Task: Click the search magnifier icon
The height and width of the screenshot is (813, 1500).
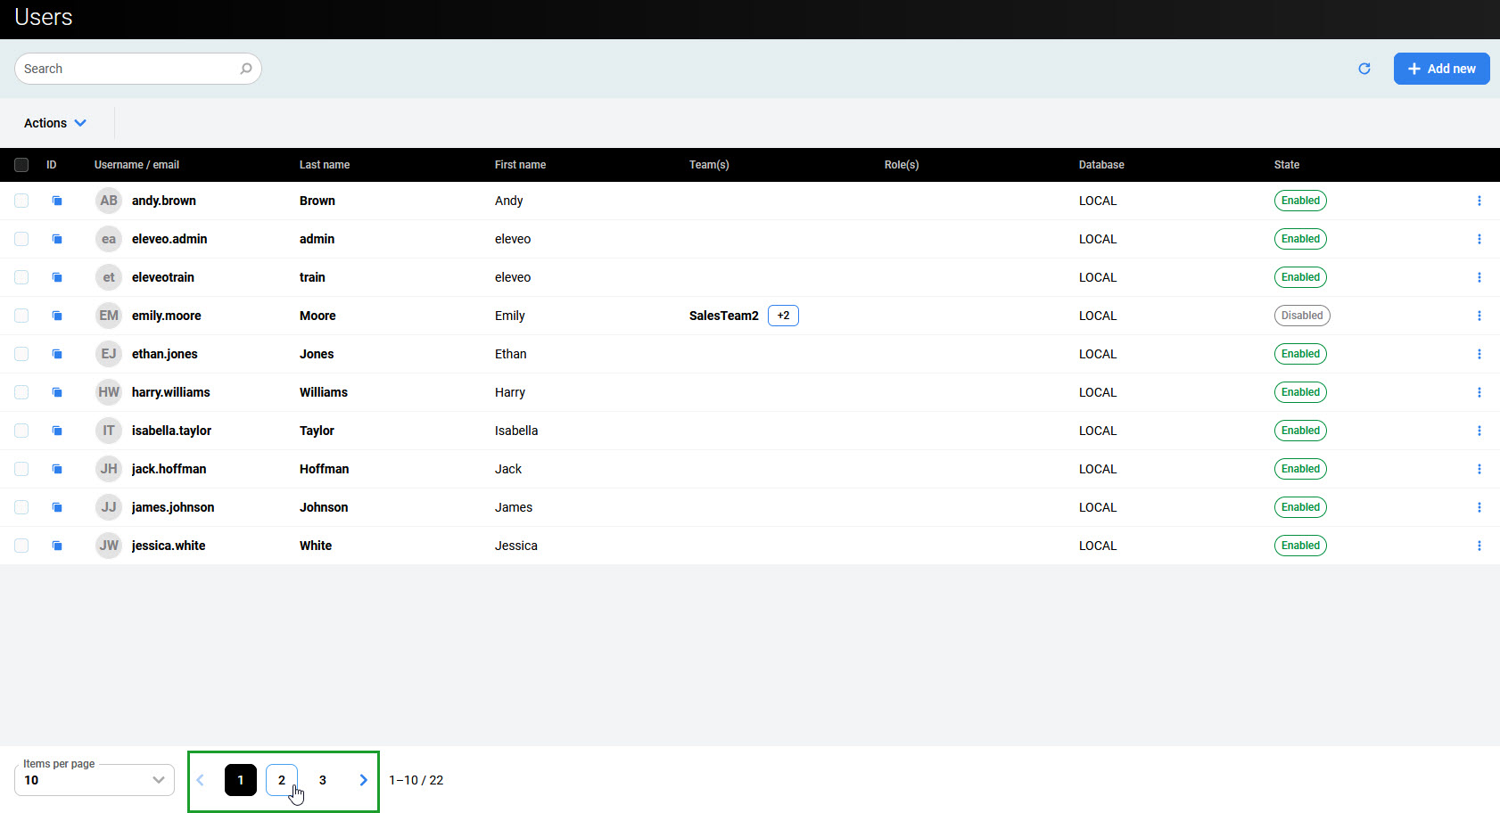Action: coord(246,69)
